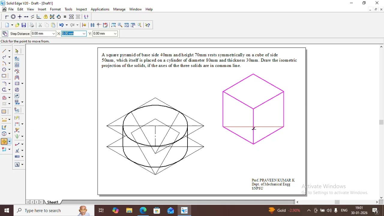Select the Perpendicular relationship tool
Screen dimensions: 384x216
point(39,17)
